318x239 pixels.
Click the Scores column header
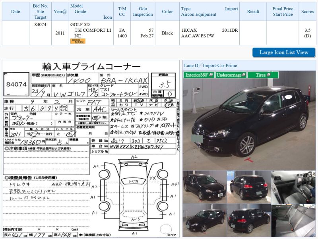(307, 12)
